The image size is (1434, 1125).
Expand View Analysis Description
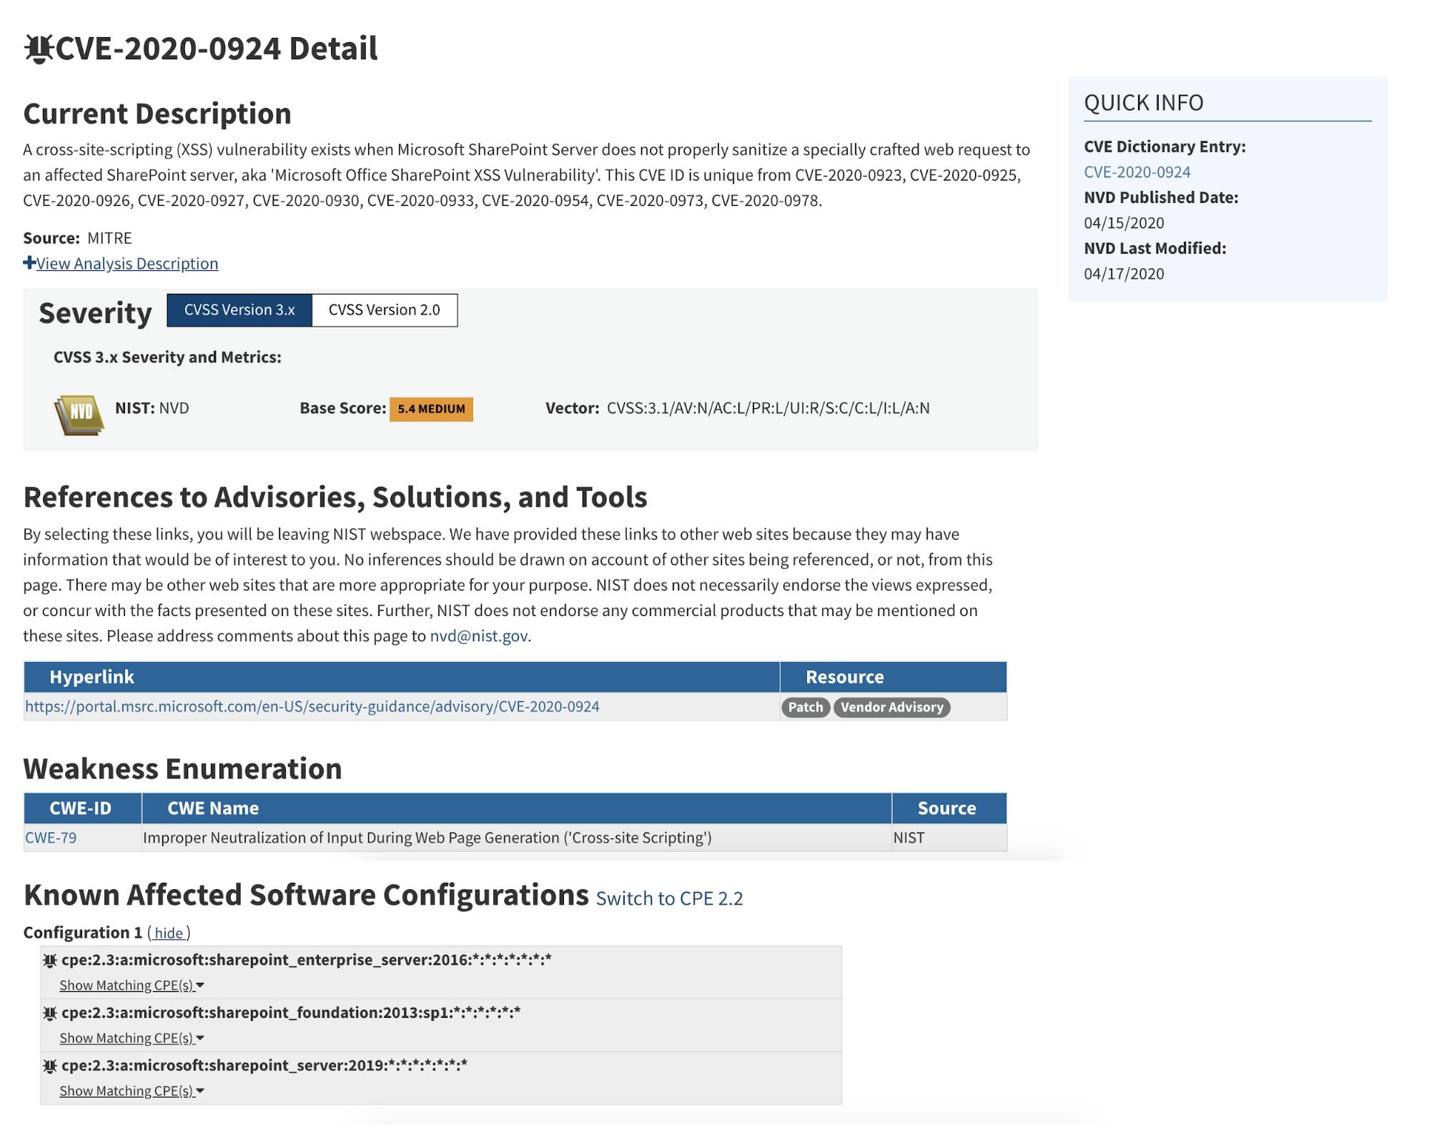pos(127,264)
